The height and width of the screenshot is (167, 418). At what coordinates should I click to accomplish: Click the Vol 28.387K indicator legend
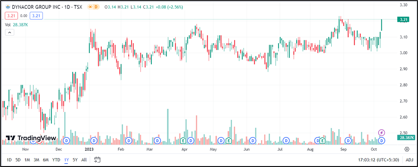[16, 25]
